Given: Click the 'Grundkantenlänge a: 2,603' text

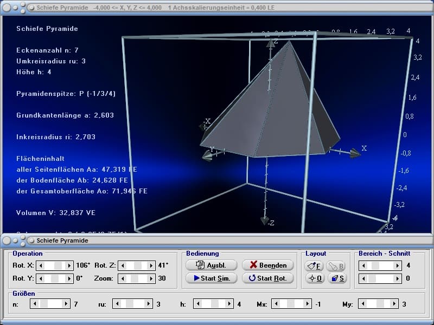Looking at the screenshot, I should [65, 115].
